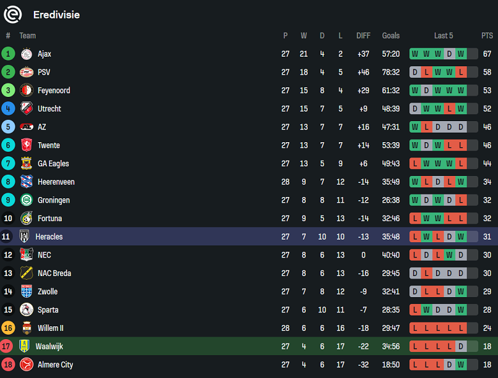Select the GA Eagles team name
The width and height of the screenshot is (498, 378).
point(53,164)
